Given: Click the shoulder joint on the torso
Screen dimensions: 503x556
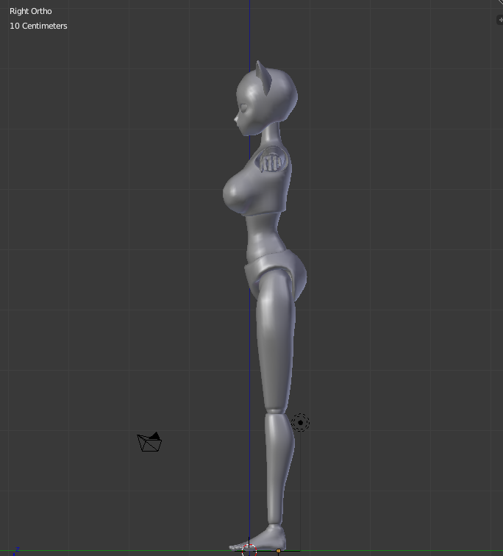Looking at the screenshot, I should coord(273,160).
